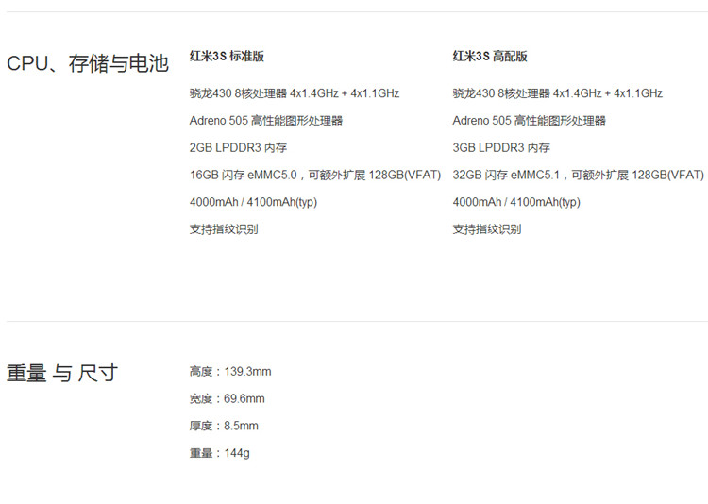Viewport: 708px width, 504px height.
Task: Click Adreno 505 text in 标准版 column
Action: (265, 121)
